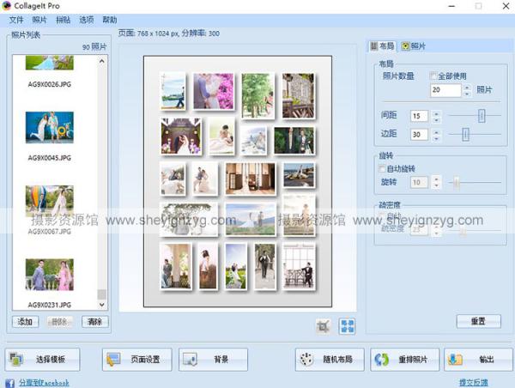
Task: Open the 文件 menu
Action: (x=16, y=19)
